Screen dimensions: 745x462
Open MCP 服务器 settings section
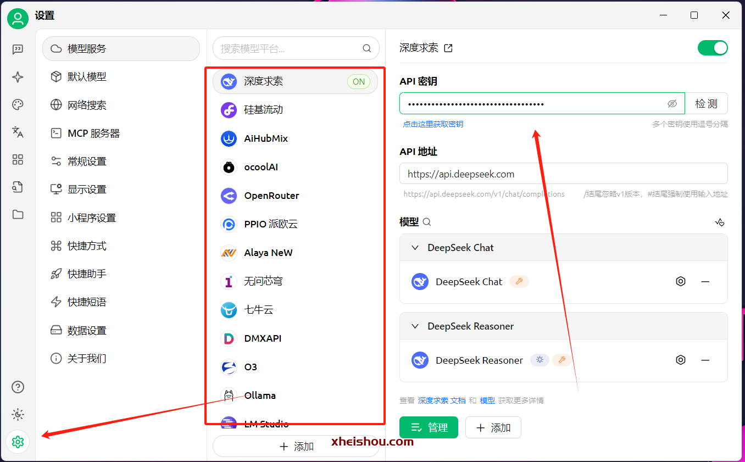tap(121, 133)
